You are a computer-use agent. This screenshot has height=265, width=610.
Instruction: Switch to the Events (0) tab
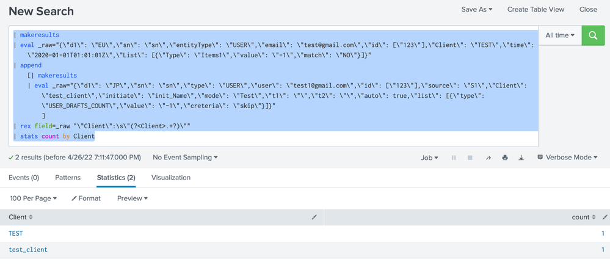coord(24,178)
